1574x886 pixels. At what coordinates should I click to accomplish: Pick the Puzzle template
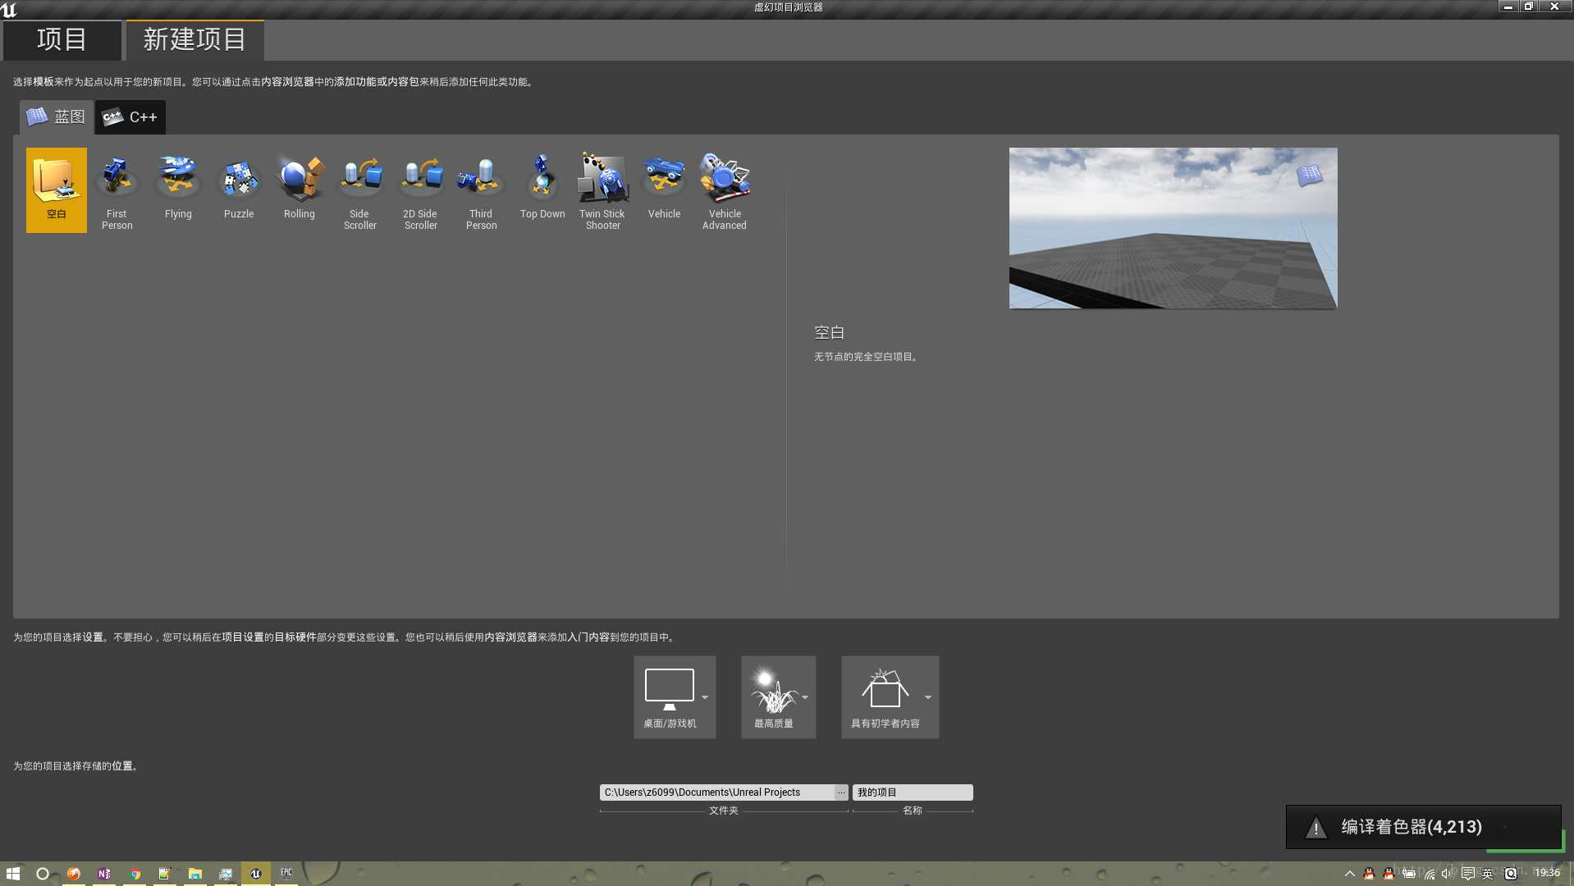(x=239, y=190)
